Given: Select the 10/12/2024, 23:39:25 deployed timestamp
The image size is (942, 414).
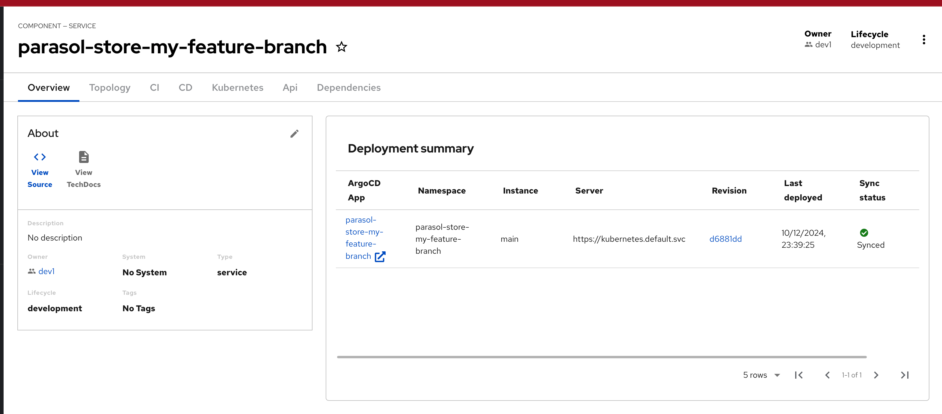Looking at the screenshot, I should click(803, 239).
